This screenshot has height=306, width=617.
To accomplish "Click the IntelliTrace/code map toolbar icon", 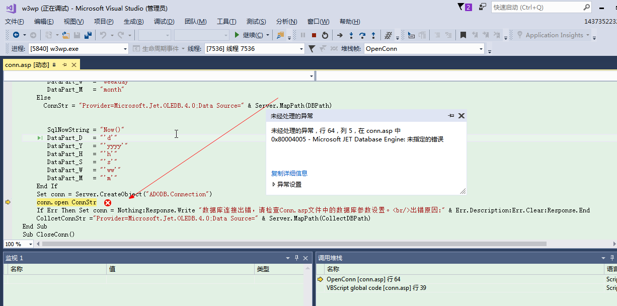I will coord(388,35).
